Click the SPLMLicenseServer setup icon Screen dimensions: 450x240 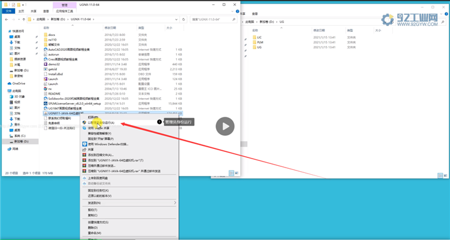(x=46, y=104)
